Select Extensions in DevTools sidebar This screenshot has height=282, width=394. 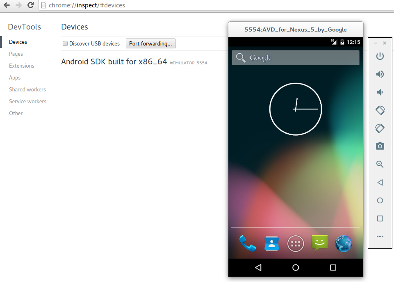22,66
